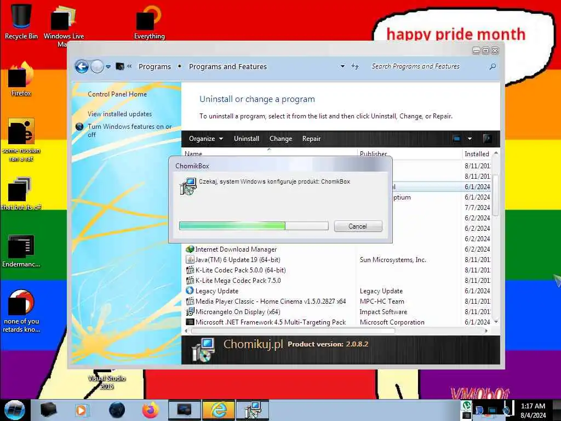Click the search magnifier icon
Image resolution: width=561 pixels, height=421 pixels.
(493, 66)
